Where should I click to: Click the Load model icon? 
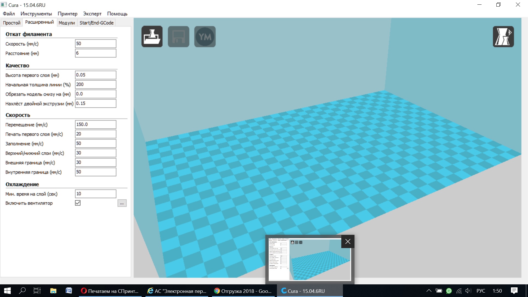click(152, 37)
